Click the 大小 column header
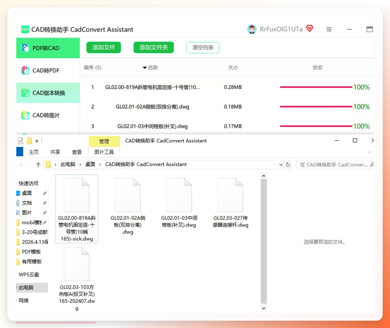Screen dimensions: 390x328 [233, 68]
